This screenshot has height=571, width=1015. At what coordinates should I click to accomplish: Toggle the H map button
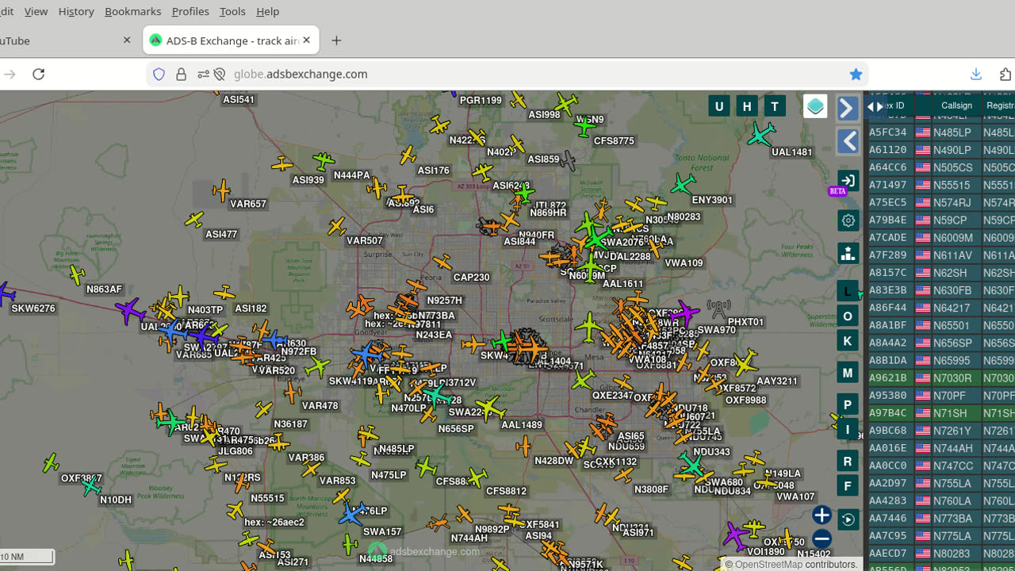746,106
